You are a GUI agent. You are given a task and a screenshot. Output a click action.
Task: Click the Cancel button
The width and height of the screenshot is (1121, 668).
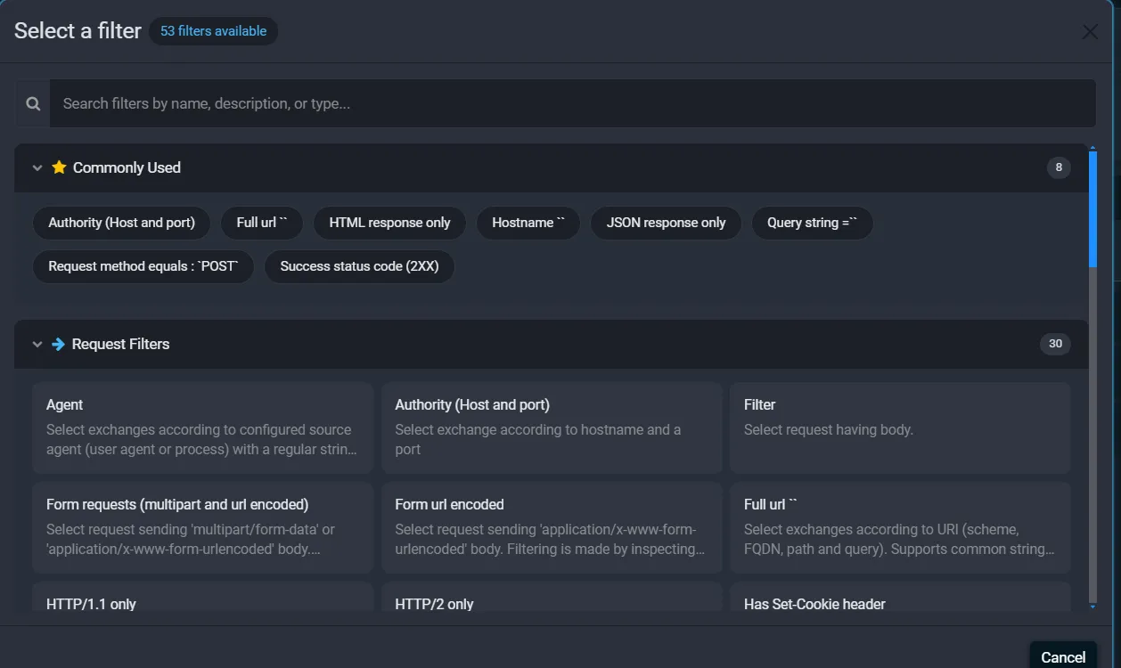[x=1063, y=656]
